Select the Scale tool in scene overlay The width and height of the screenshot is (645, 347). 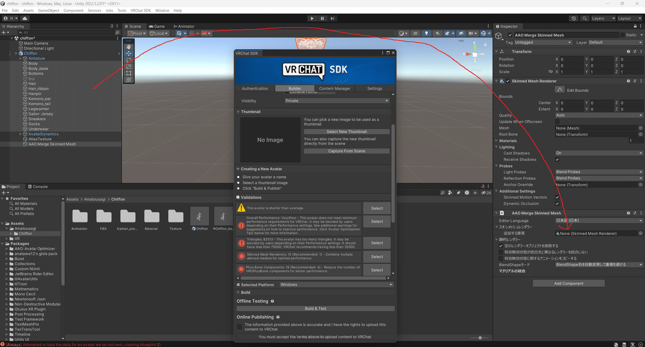click(x=128, y=67)
